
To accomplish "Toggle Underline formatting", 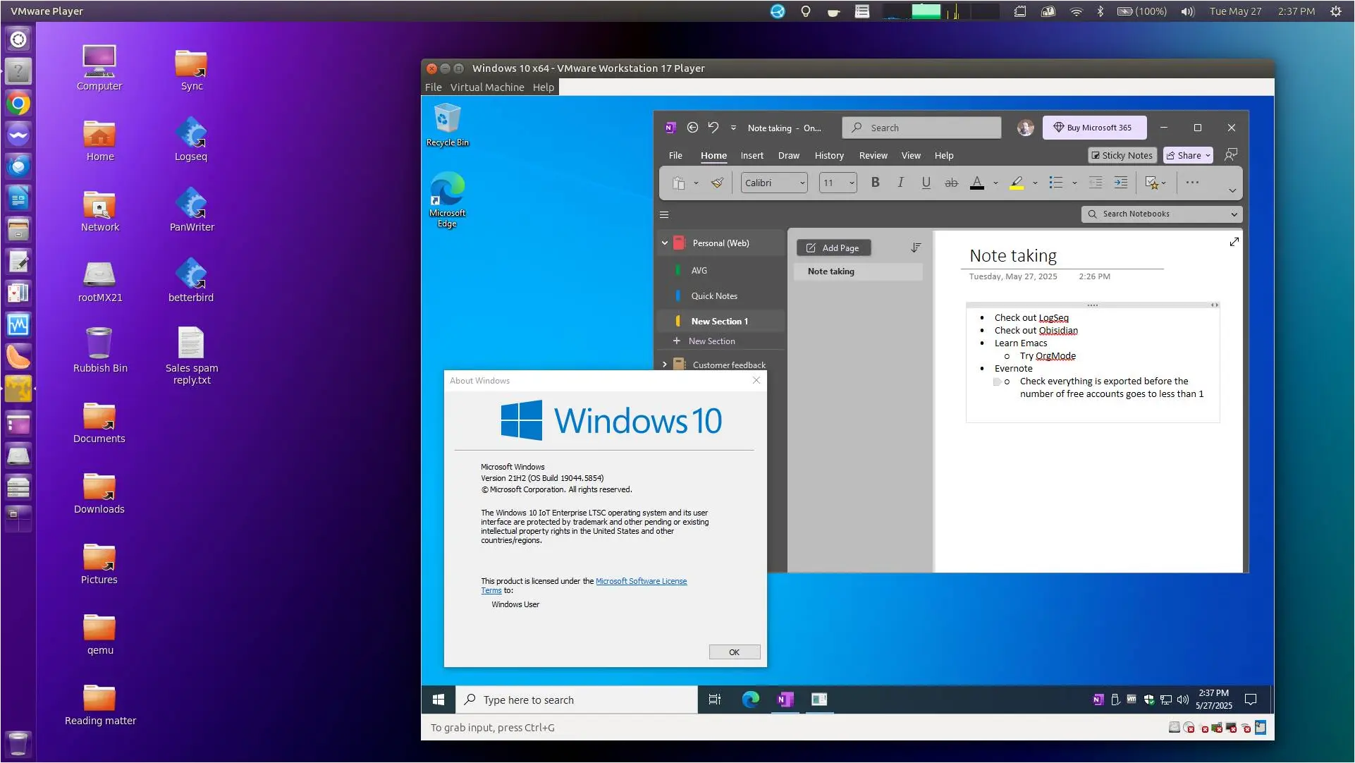I will point(926,183).
